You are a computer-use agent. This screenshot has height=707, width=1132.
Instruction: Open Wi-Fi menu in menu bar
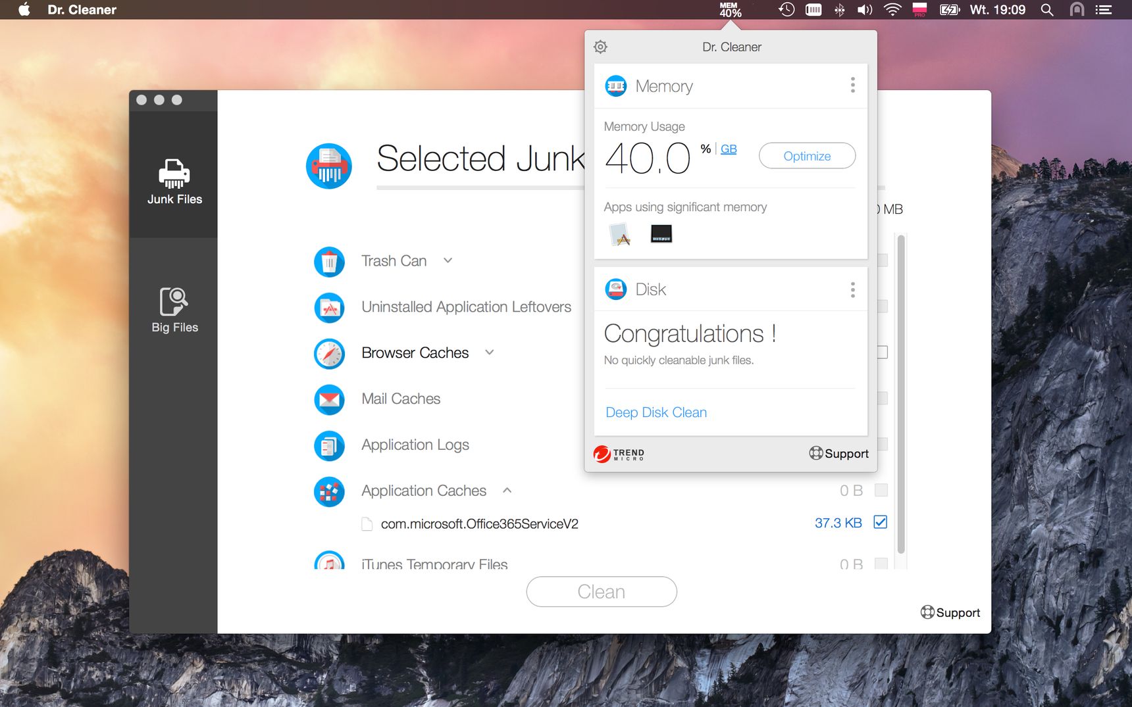(892, 9)
